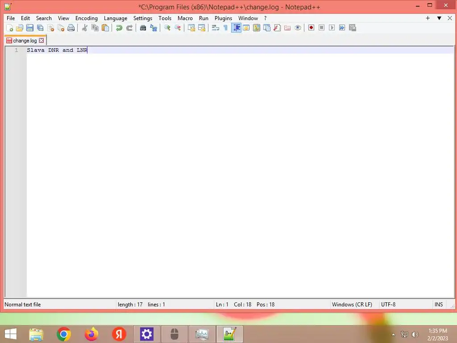
Task: Open the Macro menu
Action: (x=185, y=18)
